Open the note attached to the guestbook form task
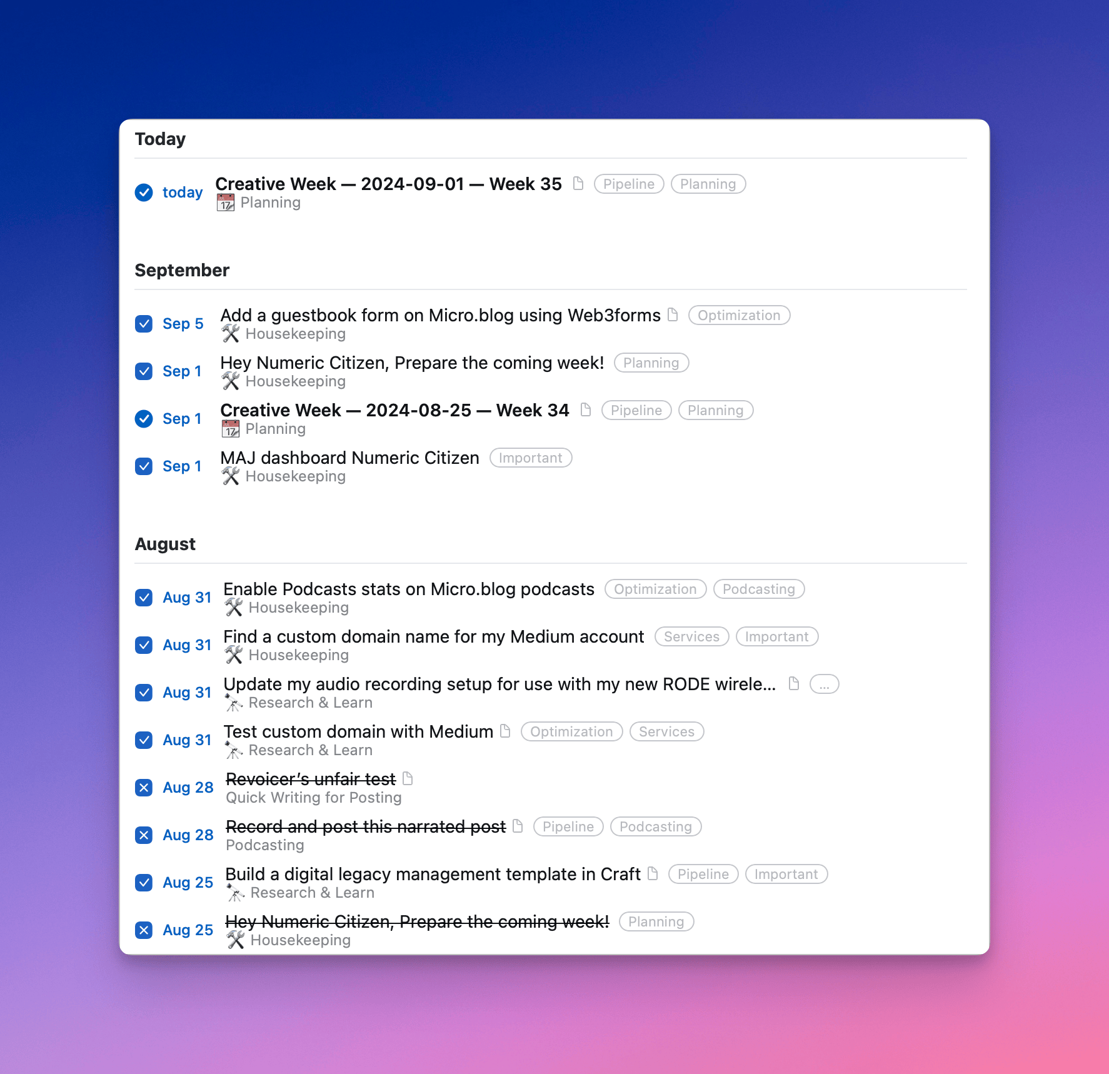This screenshot has width=1109, height=1074. [673, 315]
